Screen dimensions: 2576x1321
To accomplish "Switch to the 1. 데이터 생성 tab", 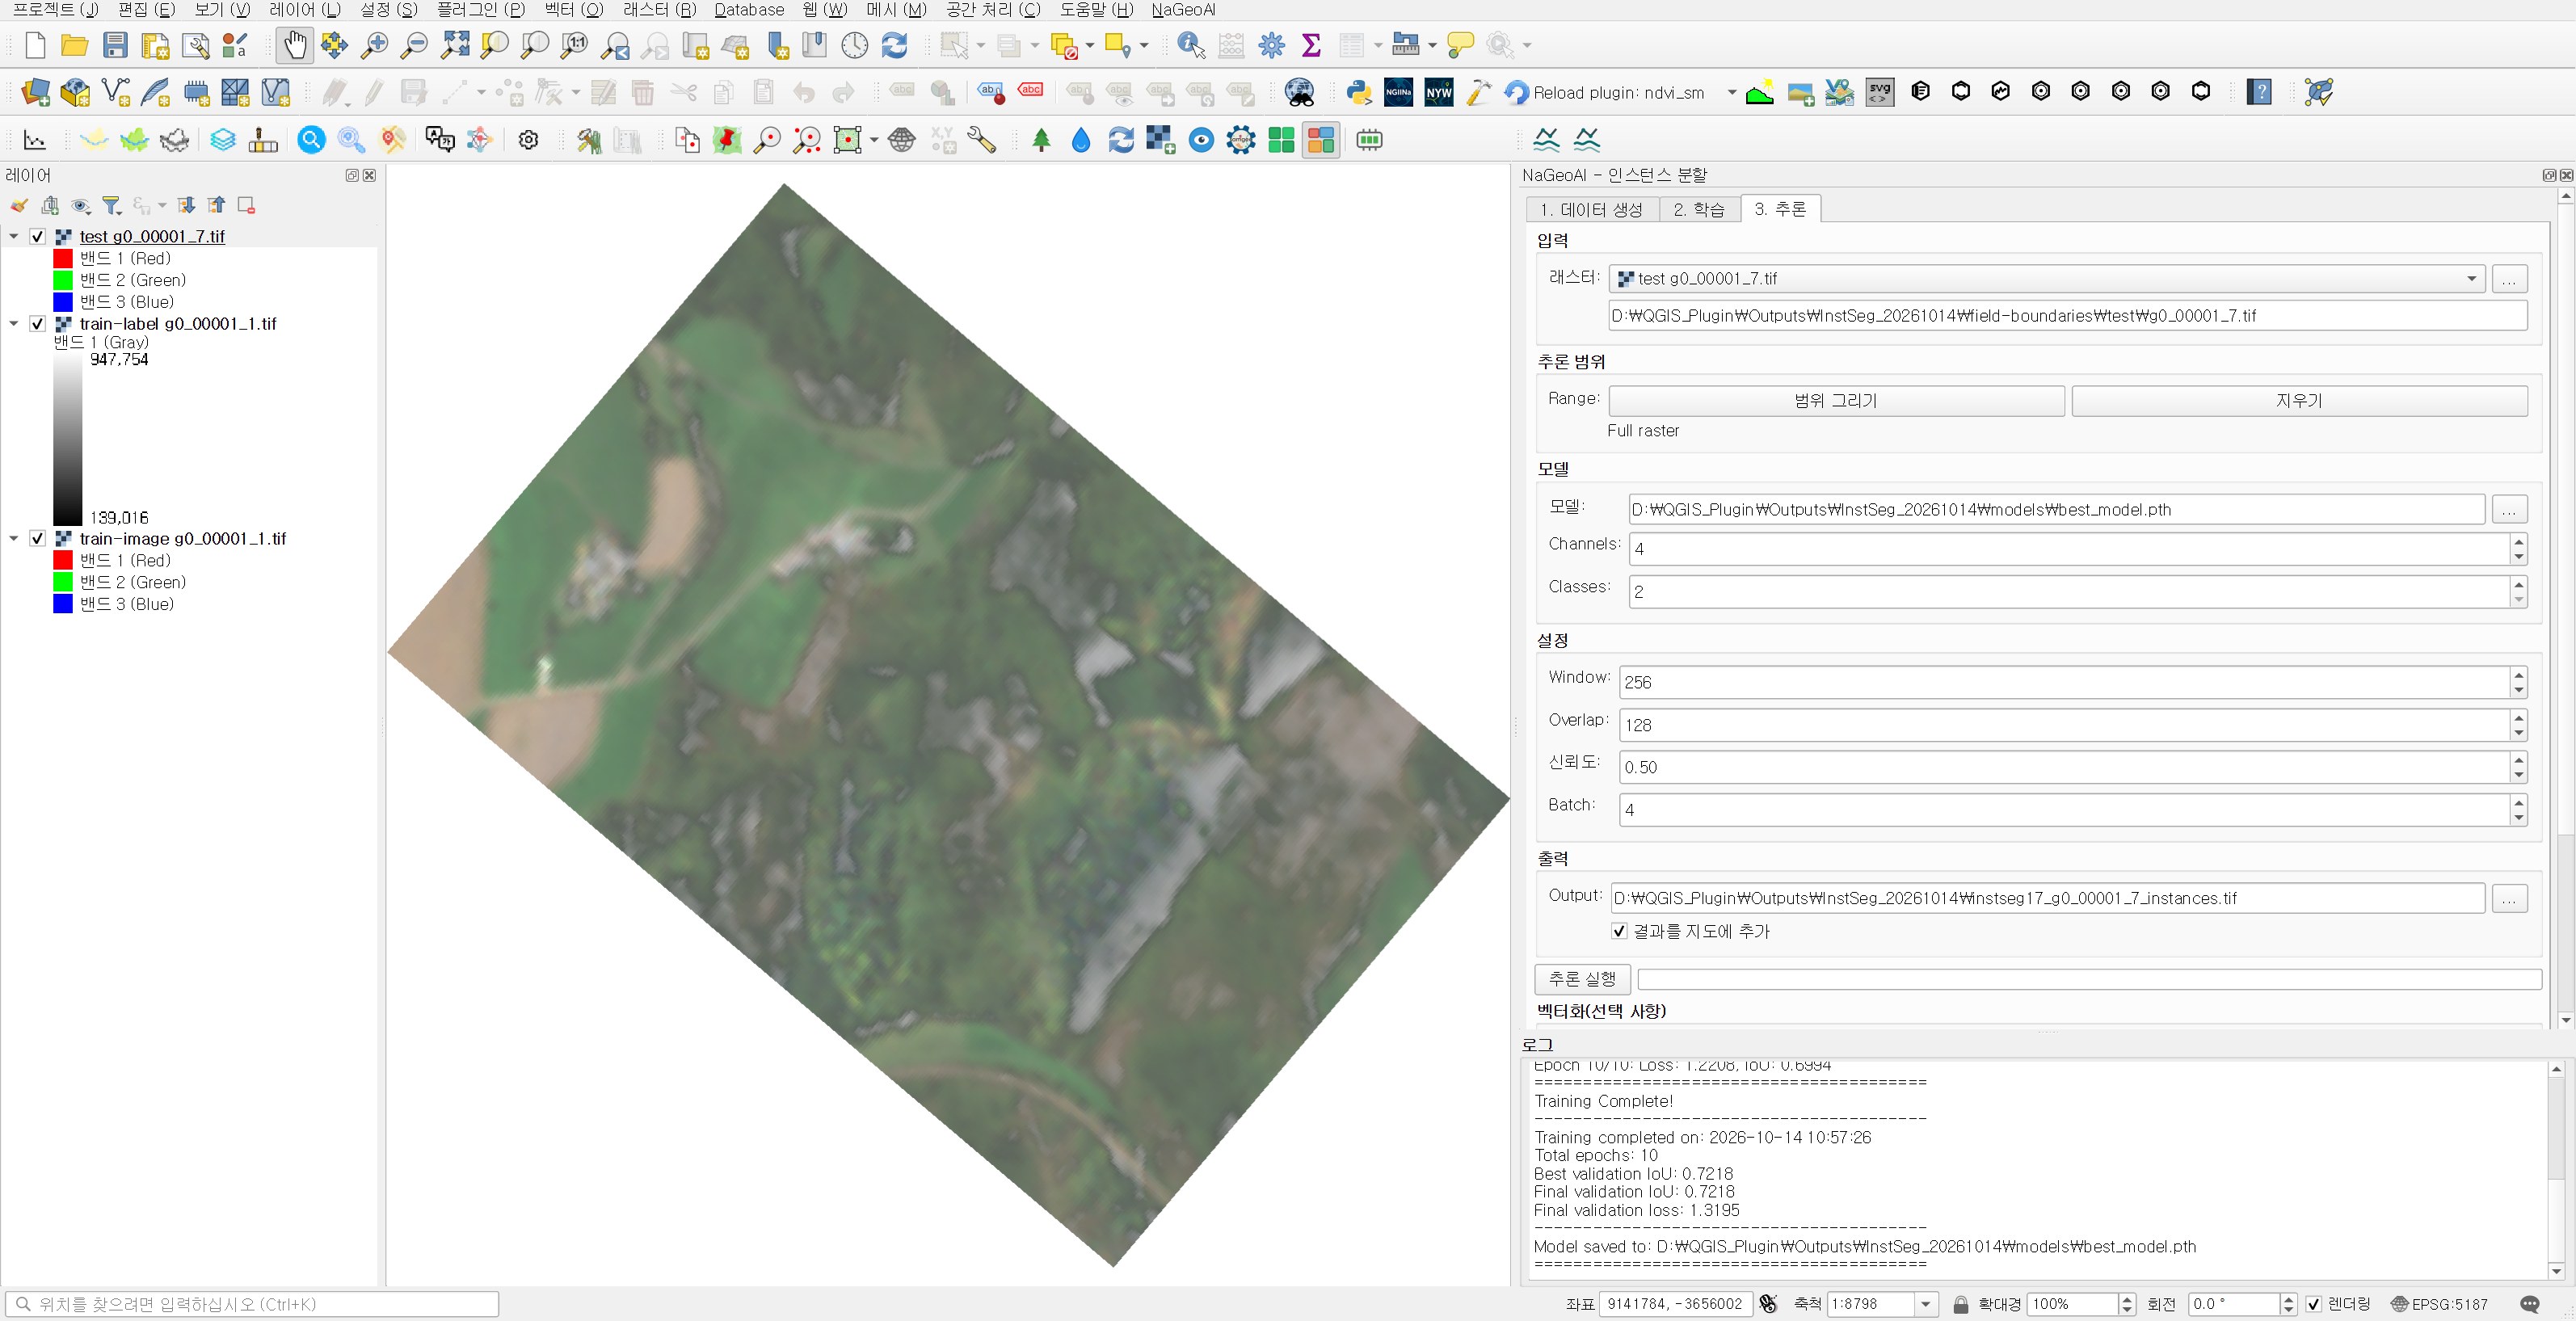I will (1592, 209).
